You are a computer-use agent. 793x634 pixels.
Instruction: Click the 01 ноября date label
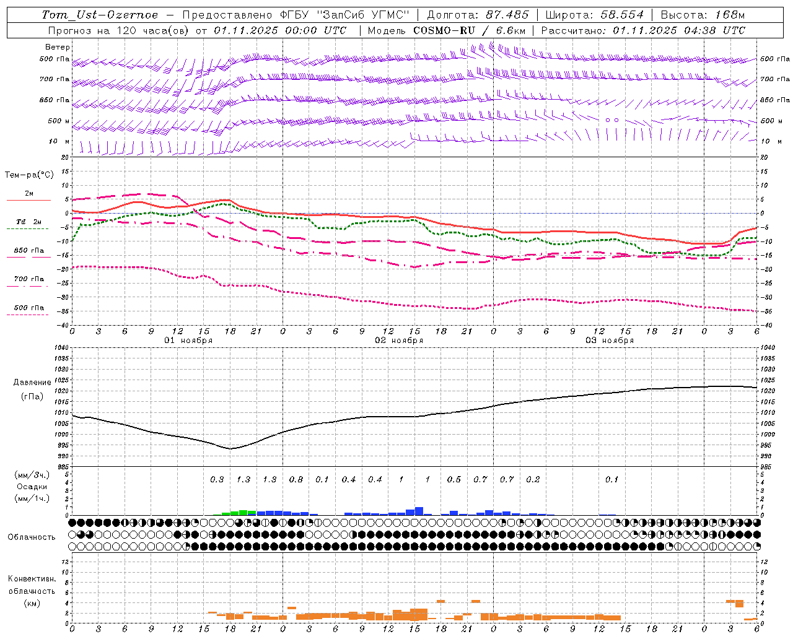pyautogui.click(x=188, y=341)
